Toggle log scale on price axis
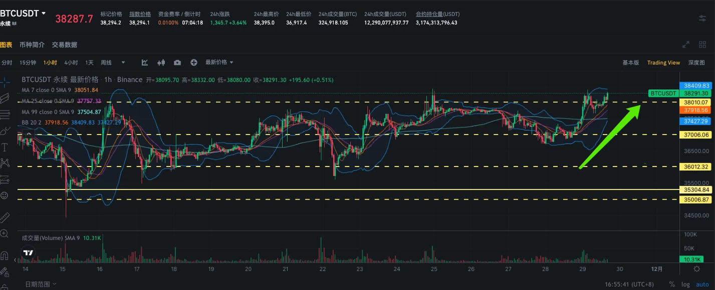The height and width of the screenshot is (290, 715). (685, 284)
